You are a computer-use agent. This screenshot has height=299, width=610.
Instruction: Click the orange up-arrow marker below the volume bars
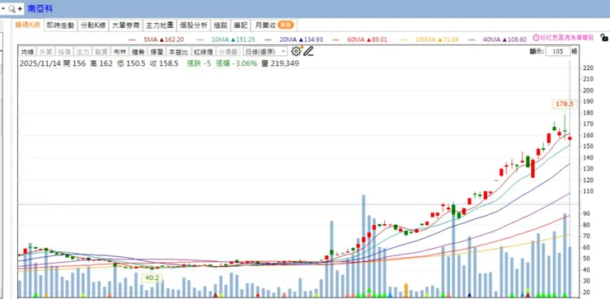point(406,290)
